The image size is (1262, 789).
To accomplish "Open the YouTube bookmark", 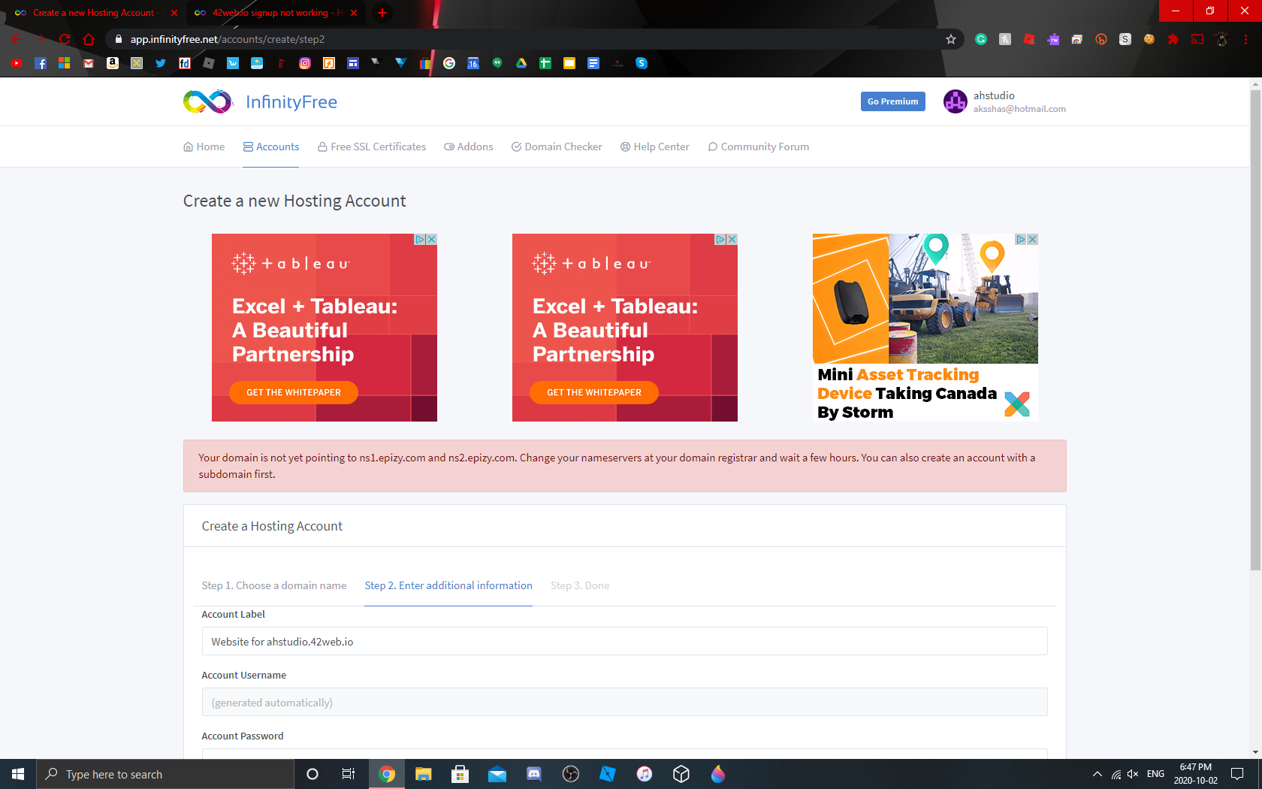I will [x=17, y=63].
